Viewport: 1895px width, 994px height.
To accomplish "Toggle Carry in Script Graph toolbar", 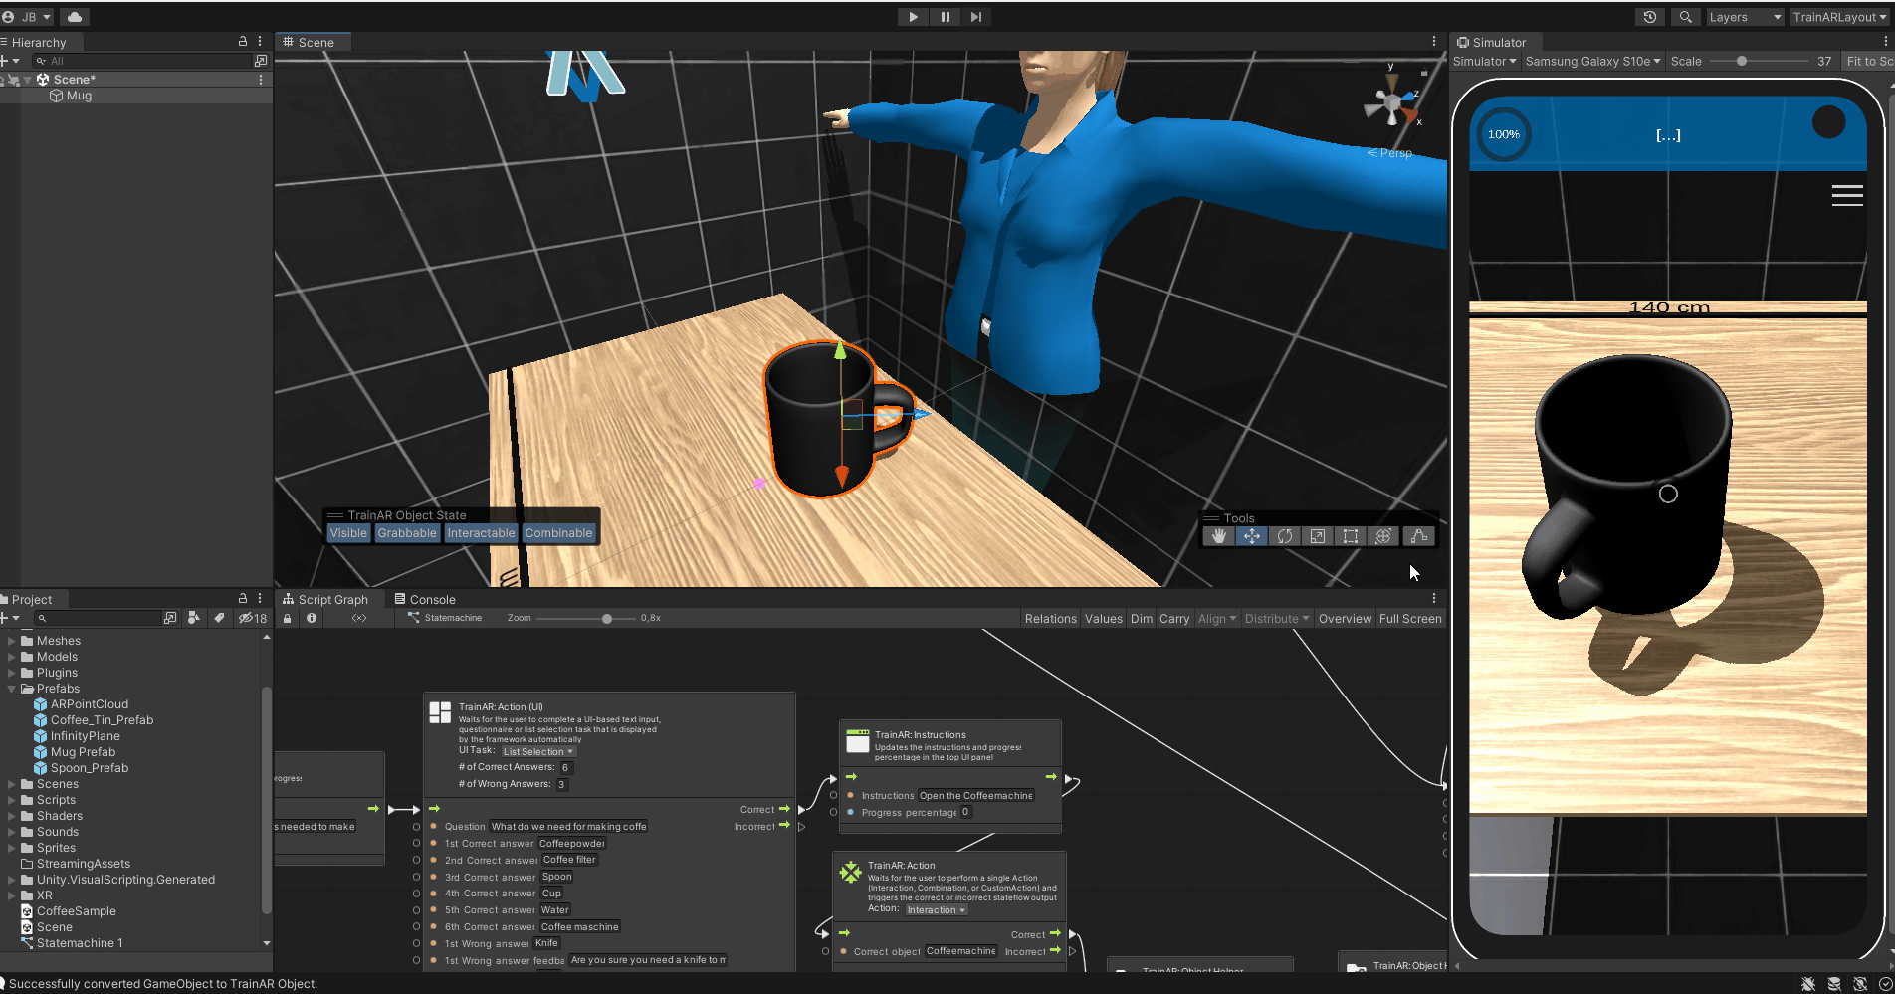I will (x=1174, y=619).
